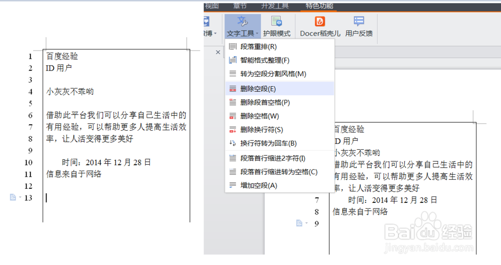Click the 护眼模式 eye protection icon
The height and width of the screenshot is (265, 501).
coord(277,21)
